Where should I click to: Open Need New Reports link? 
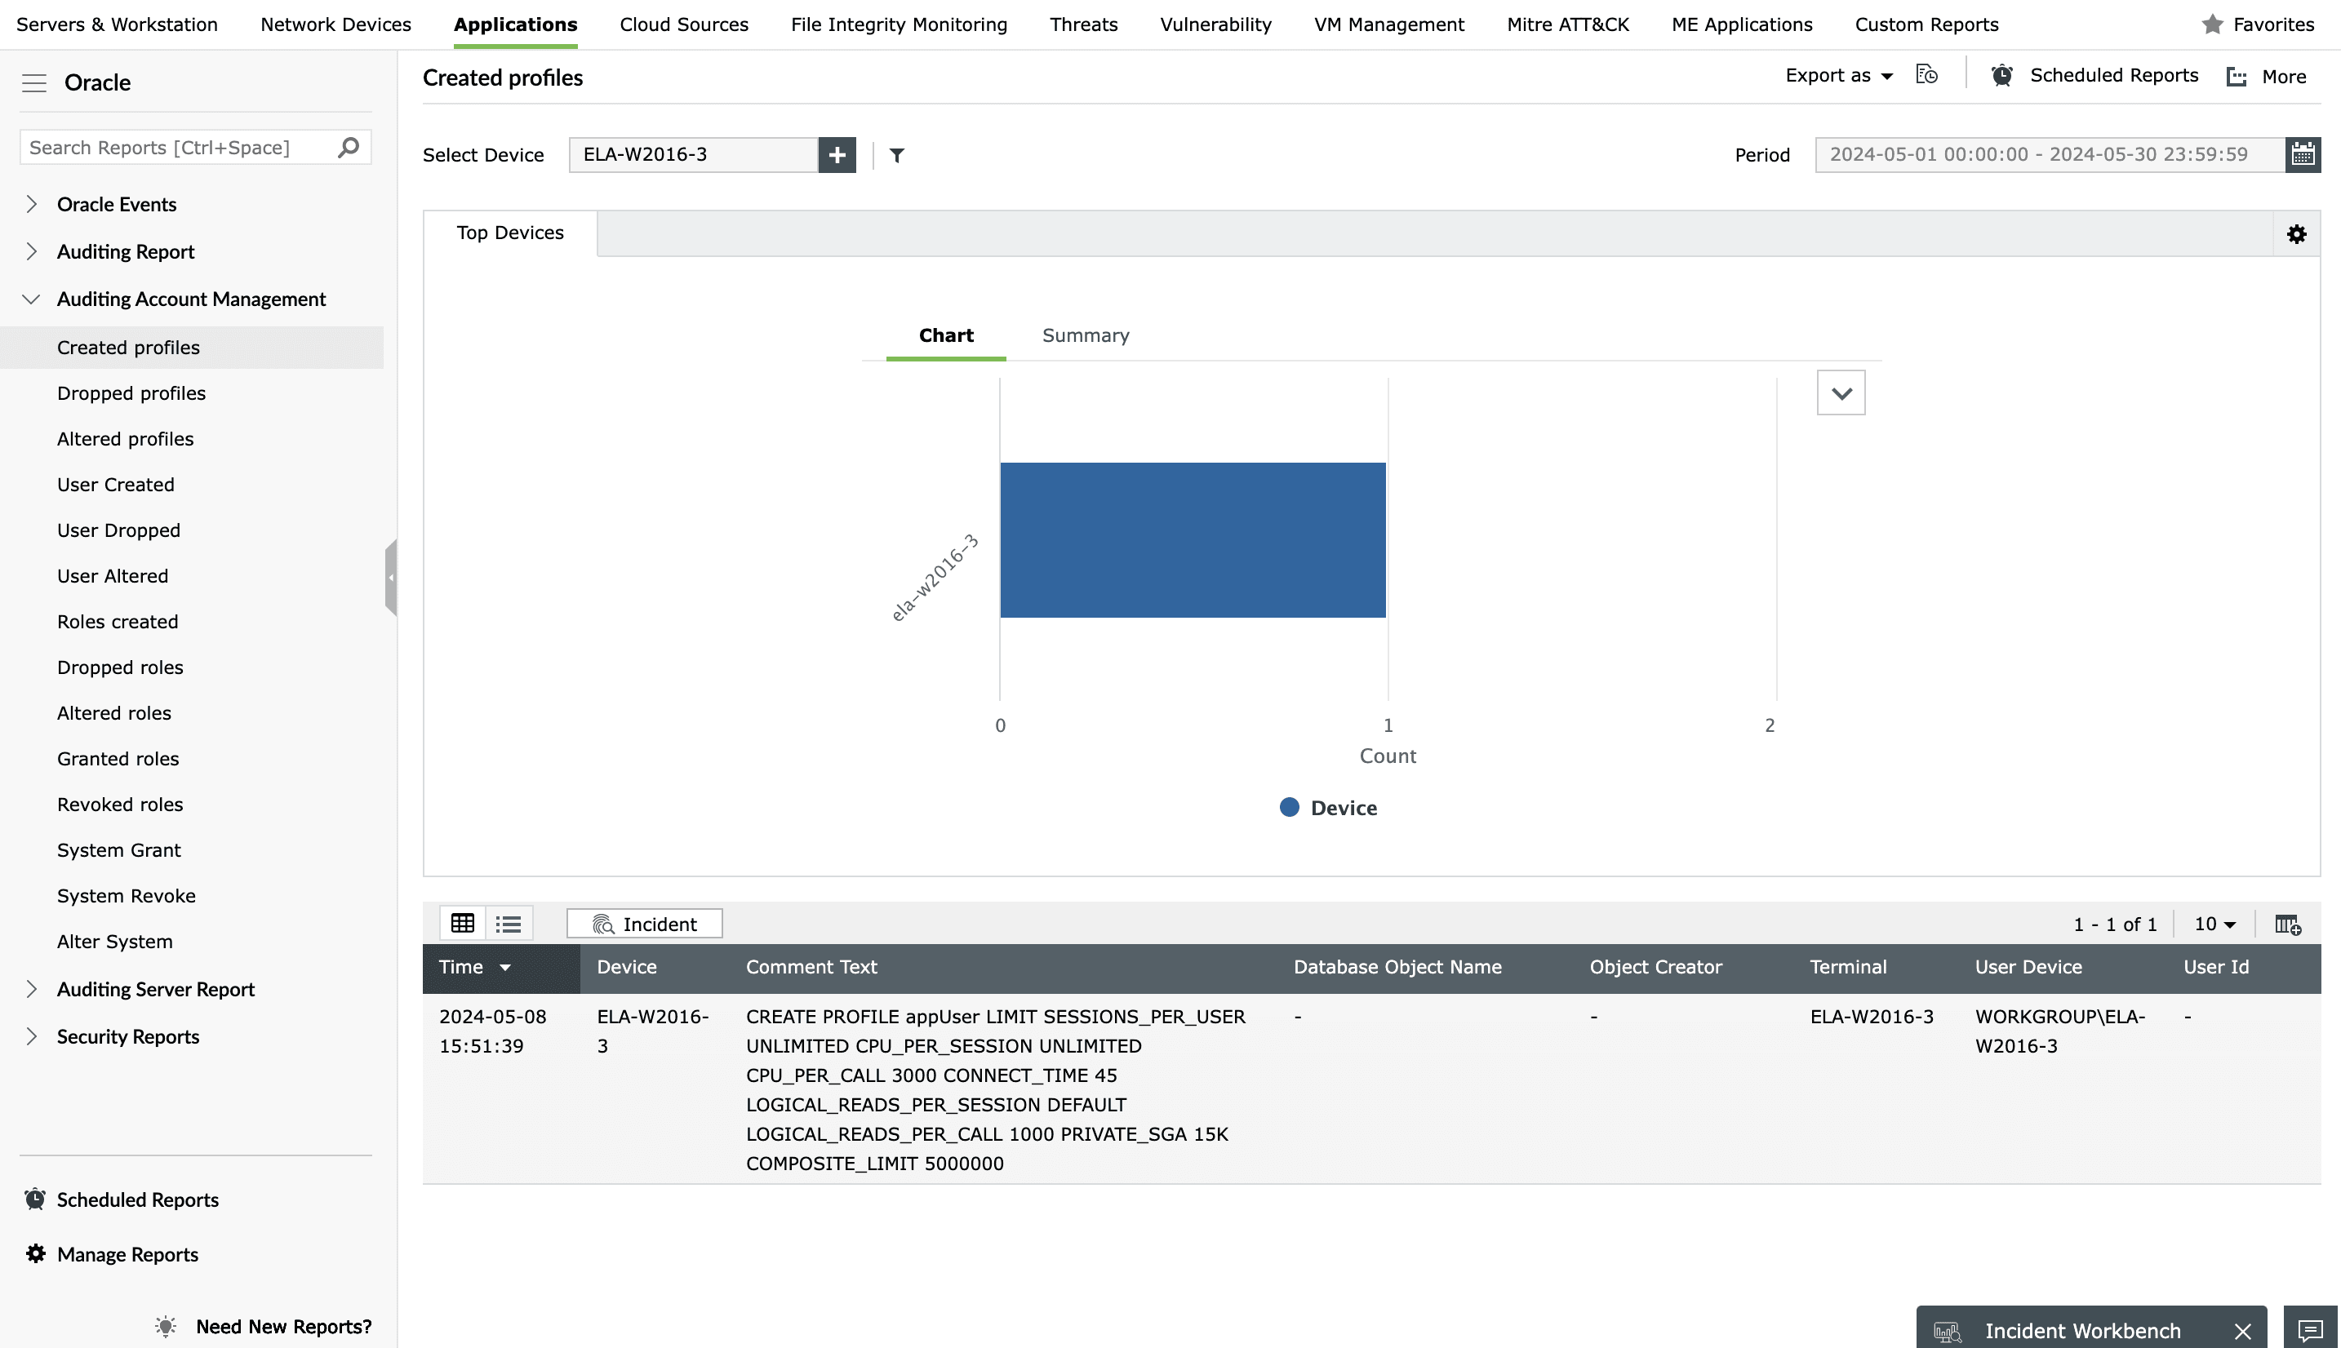click(x=282, y=1326)
